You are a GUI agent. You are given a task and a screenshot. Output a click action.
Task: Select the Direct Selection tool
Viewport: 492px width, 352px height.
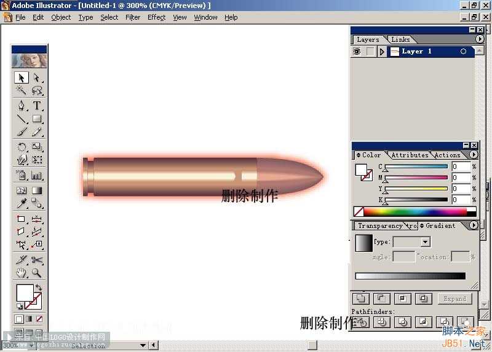(37, 77)
